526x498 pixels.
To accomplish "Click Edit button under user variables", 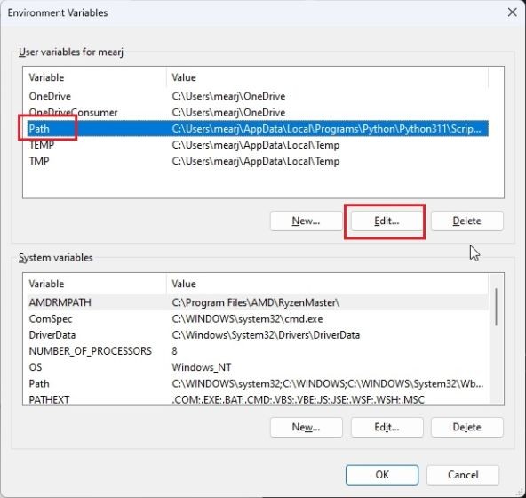I will click(x=387, y=221).
